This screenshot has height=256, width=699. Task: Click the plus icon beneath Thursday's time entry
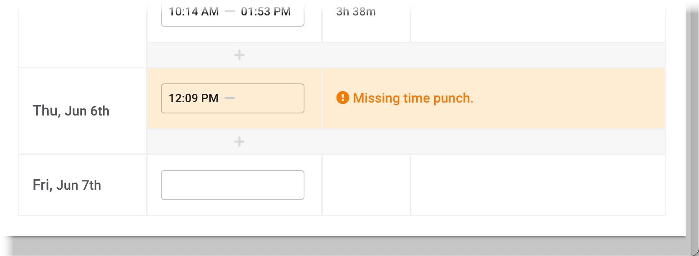click(x=239, y=142)
